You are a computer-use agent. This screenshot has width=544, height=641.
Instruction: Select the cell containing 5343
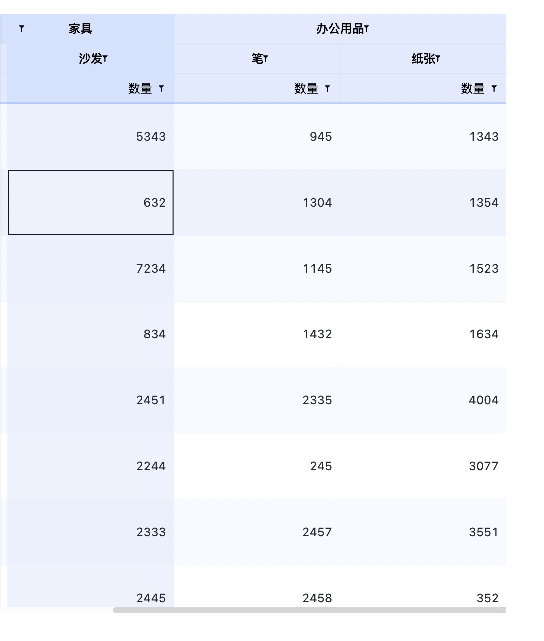(90, 137)
